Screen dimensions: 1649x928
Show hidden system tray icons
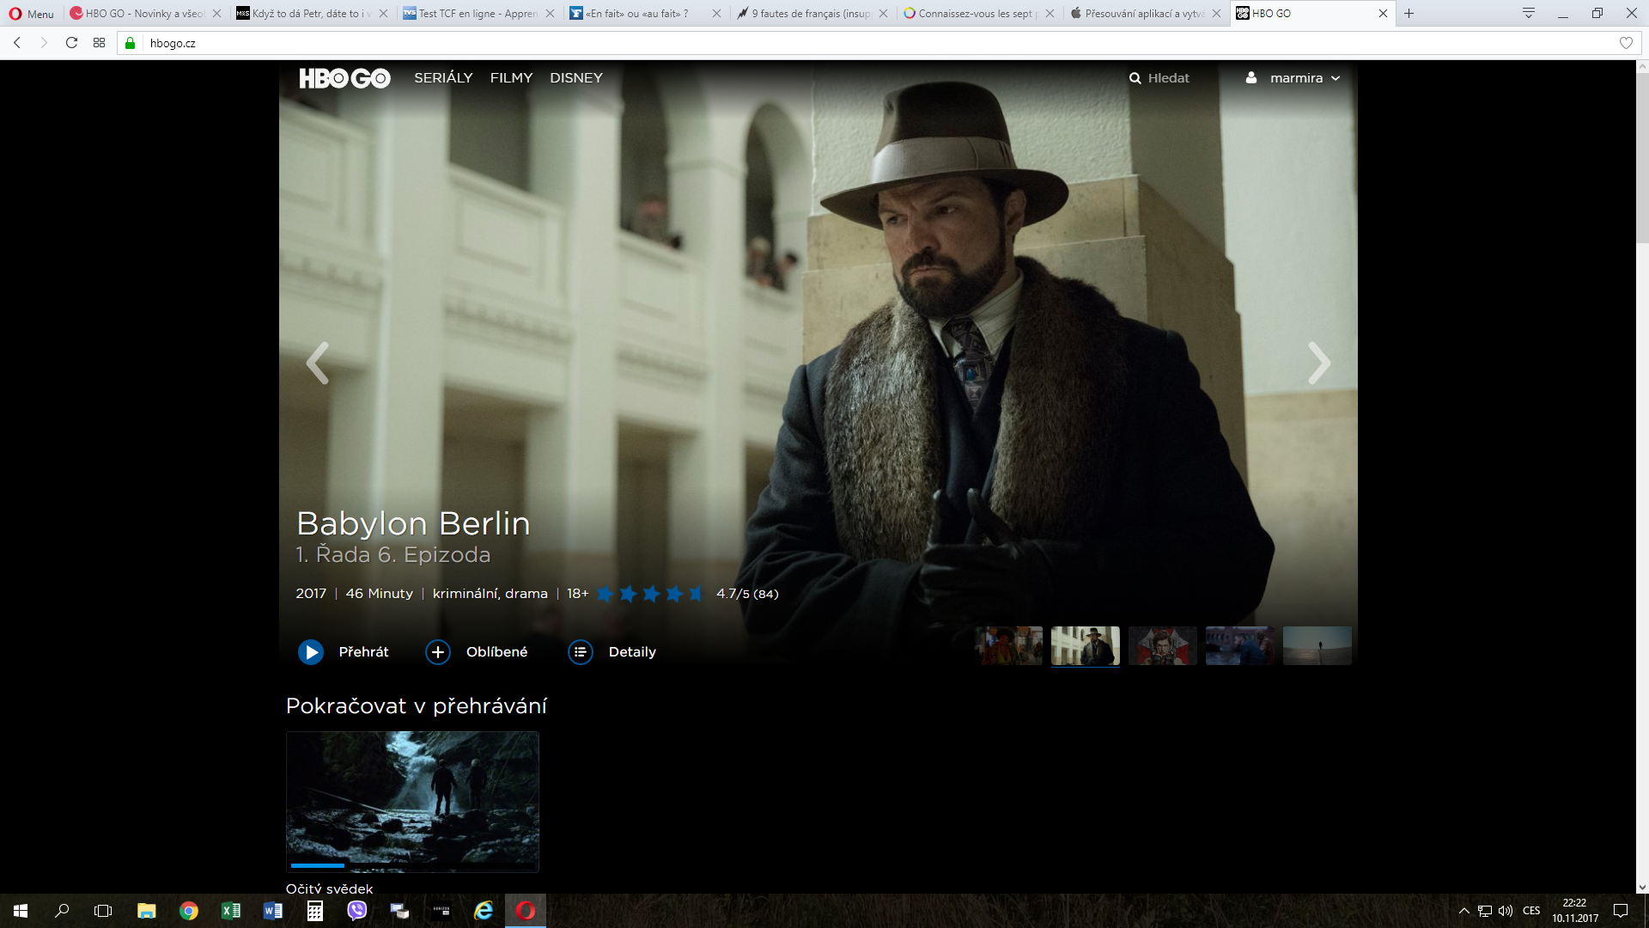pyautogui.click(x=1463, y=911)
